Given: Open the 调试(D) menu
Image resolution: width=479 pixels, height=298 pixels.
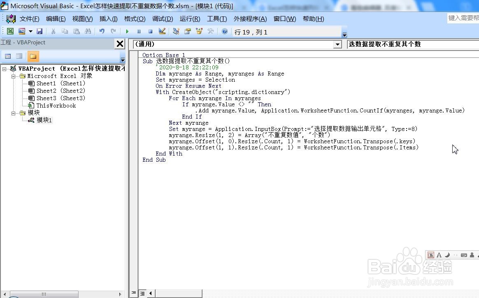Looking at the screenshot, I should [163, 19].
